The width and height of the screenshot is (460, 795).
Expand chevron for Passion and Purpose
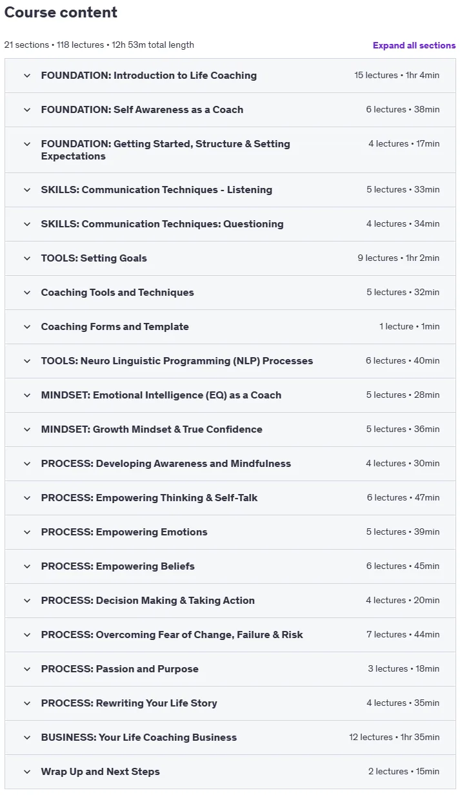pos(27,669)
